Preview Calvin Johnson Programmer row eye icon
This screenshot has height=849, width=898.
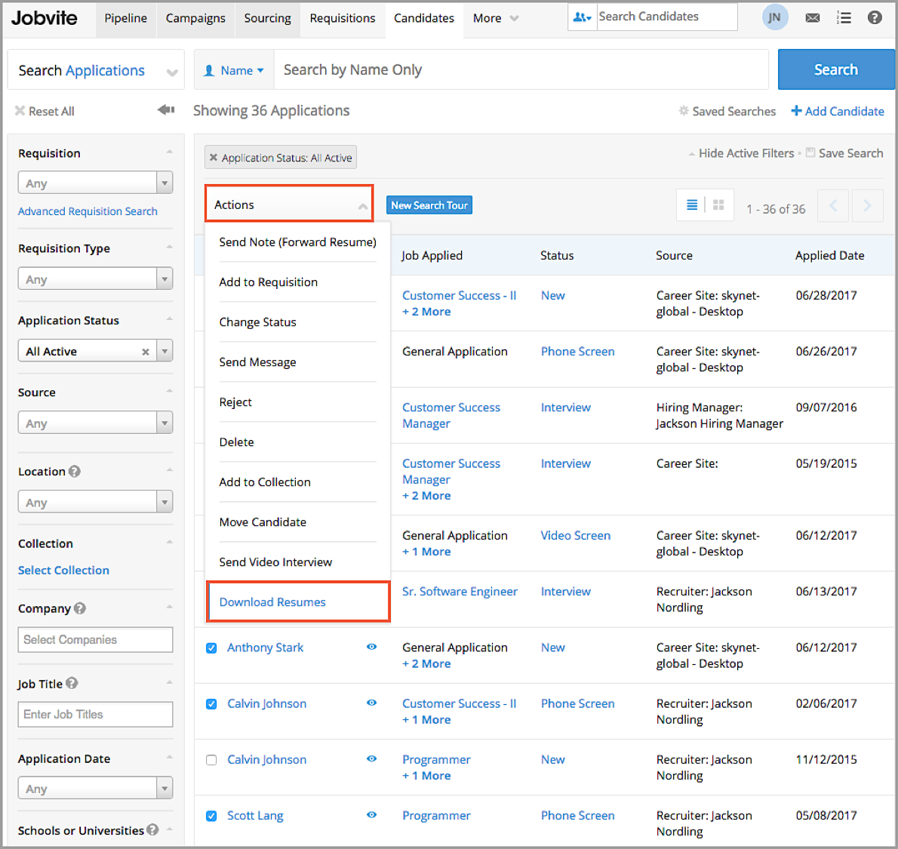[x=372, y=758]
